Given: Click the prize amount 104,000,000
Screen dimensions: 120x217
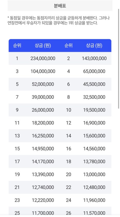Looking at the screenshot, I should [43, 71].
